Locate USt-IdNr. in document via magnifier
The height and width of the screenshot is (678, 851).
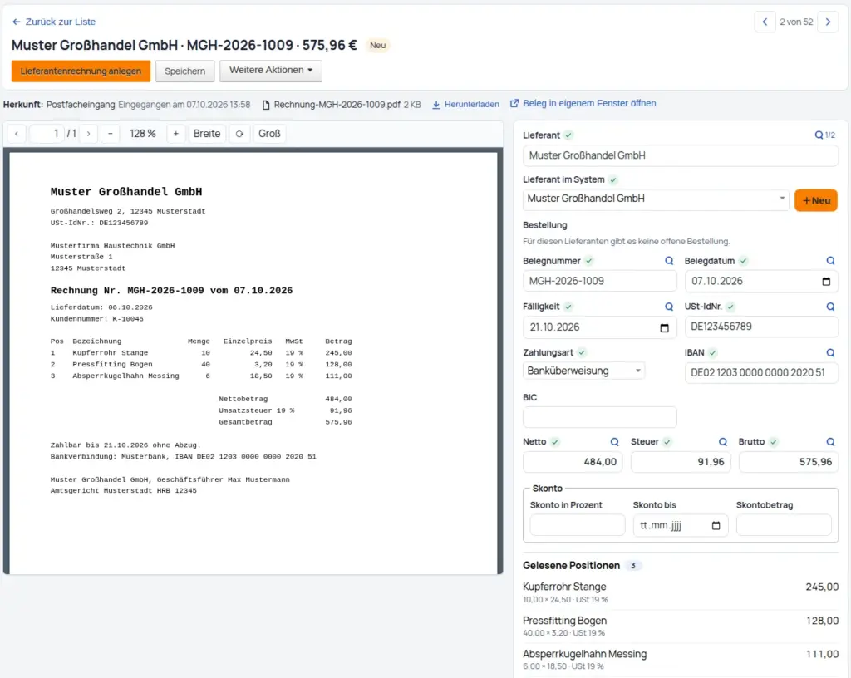pos(830,307)
